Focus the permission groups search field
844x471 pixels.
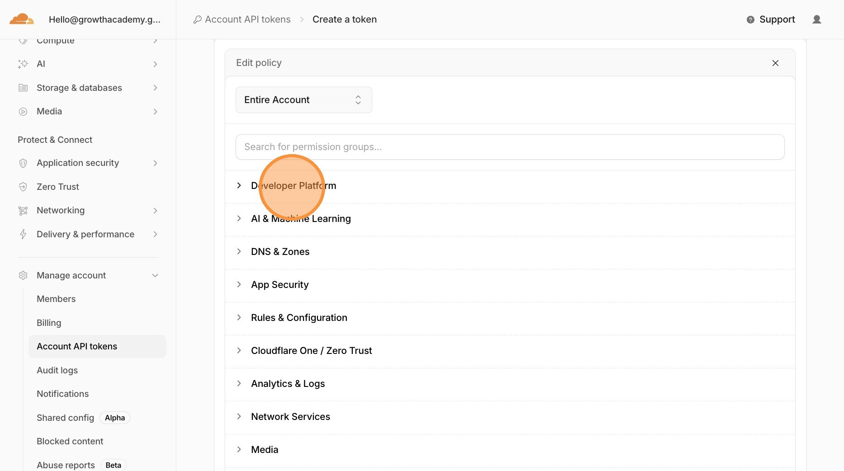(x=510, y=147)
